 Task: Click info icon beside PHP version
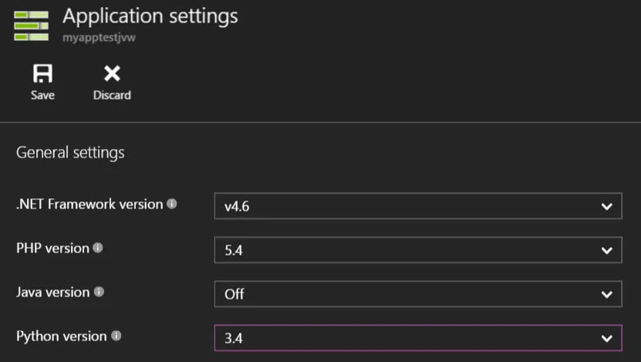click(98, 249)
